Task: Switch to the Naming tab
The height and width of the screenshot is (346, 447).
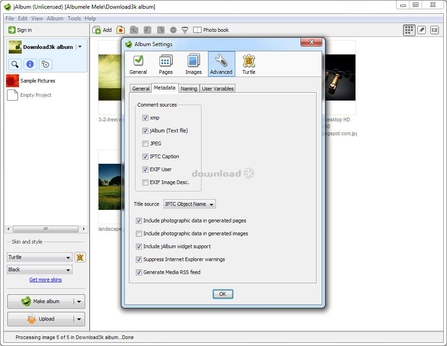Action: pos(189,88)
